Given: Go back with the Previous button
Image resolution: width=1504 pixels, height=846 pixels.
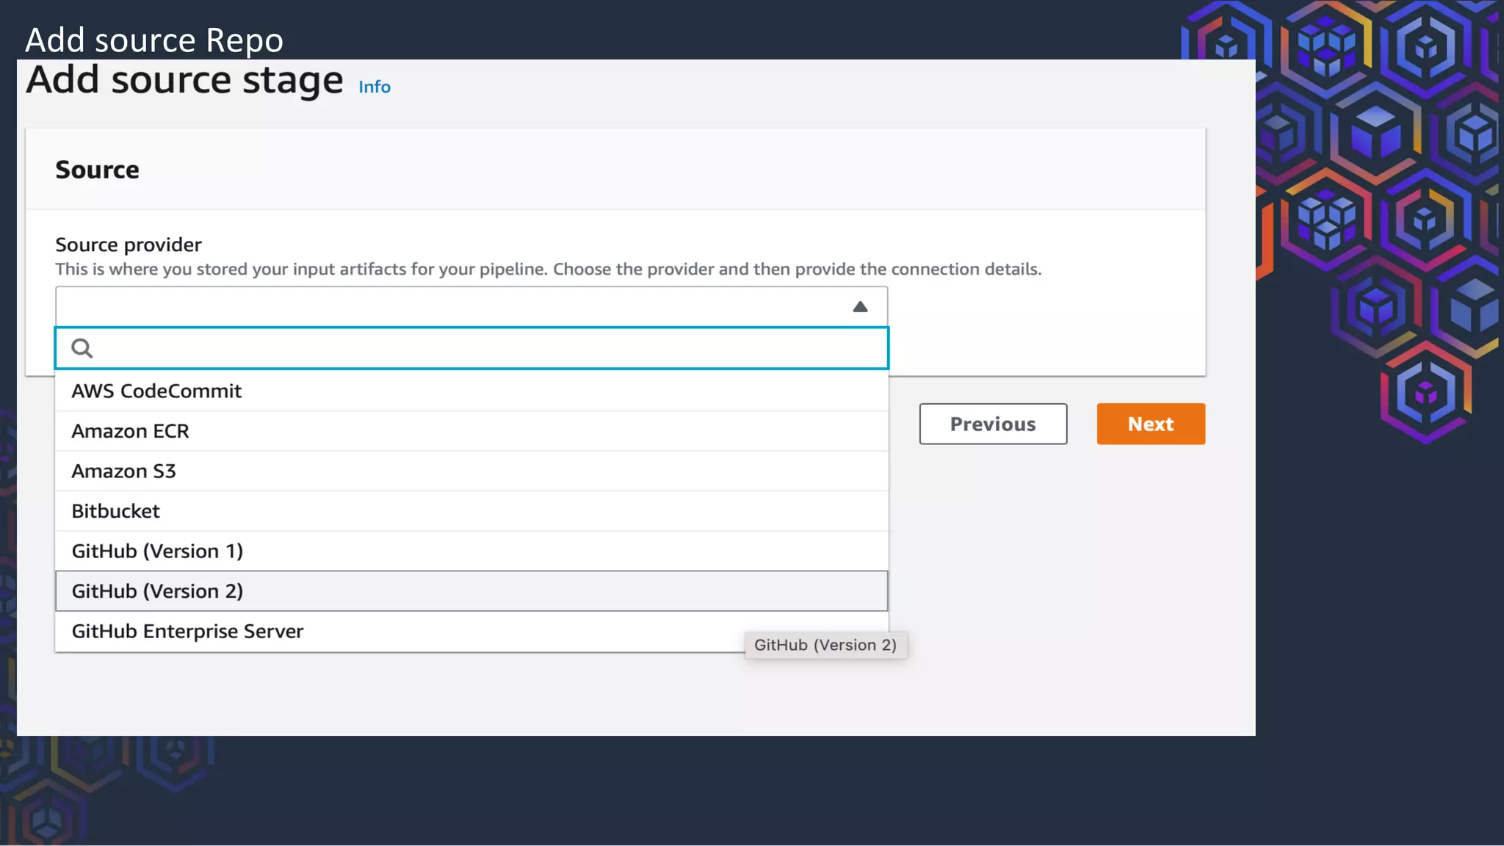Looking at the screenshot, I should coord(993,424).
